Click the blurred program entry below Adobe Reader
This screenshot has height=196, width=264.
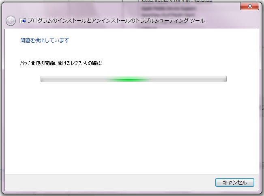tap(168, 8)
